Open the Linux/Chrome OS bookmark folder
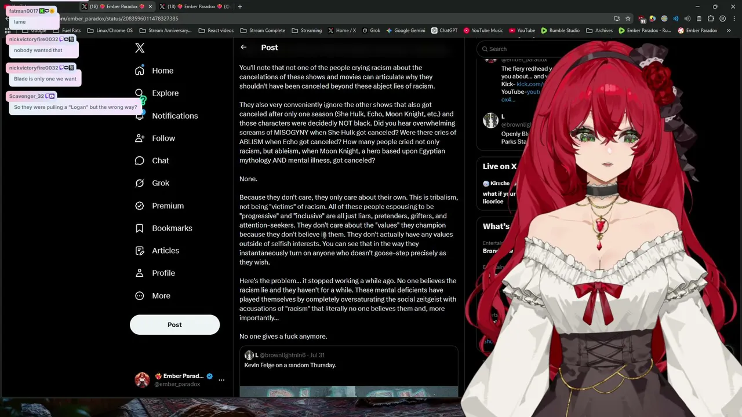 click(110, 30)
